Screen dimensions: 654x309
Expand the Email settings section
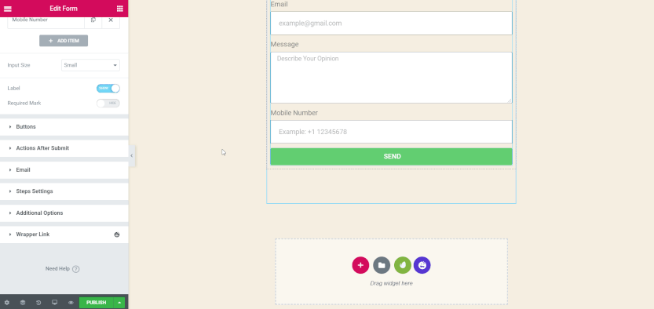[x=64, y=170]
